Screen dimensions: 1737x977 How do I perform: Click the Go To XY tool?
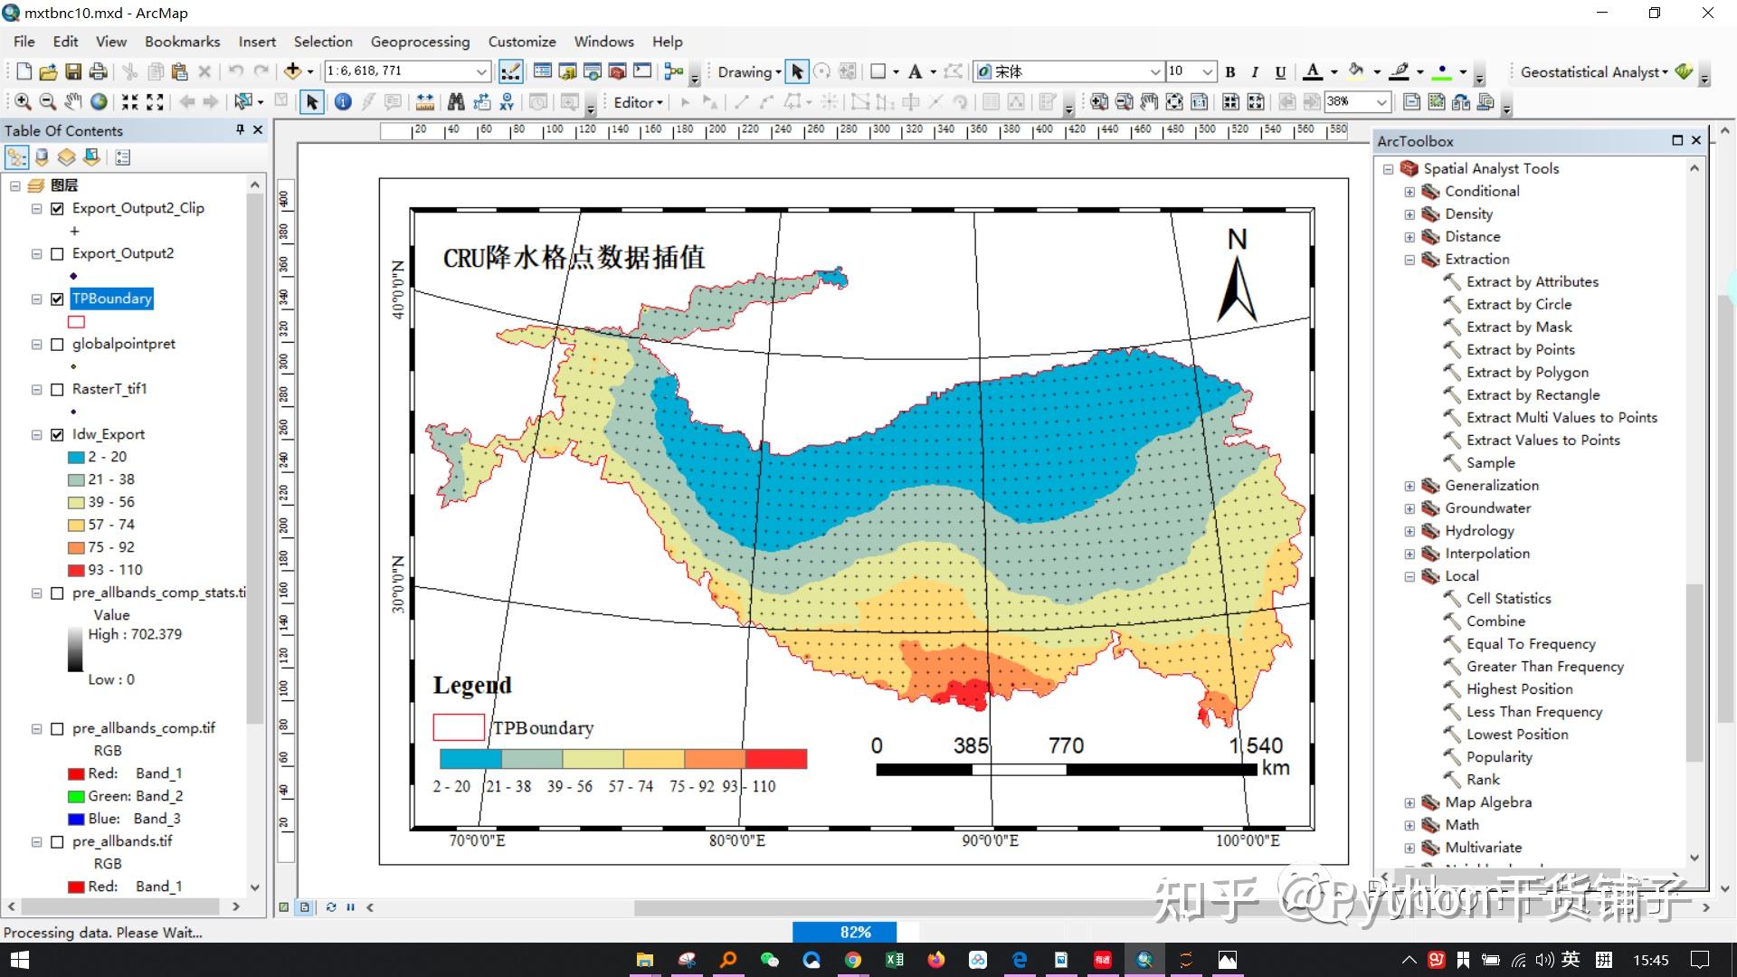507,101
